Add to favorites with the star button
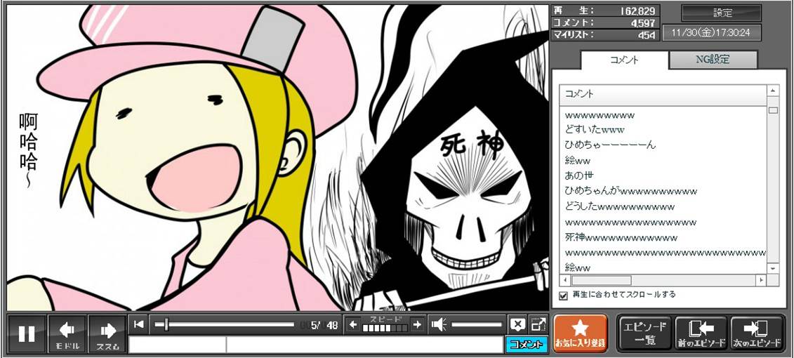Image resolution: width=794 pixels, height=358 pixels. (x=580, y=333)
